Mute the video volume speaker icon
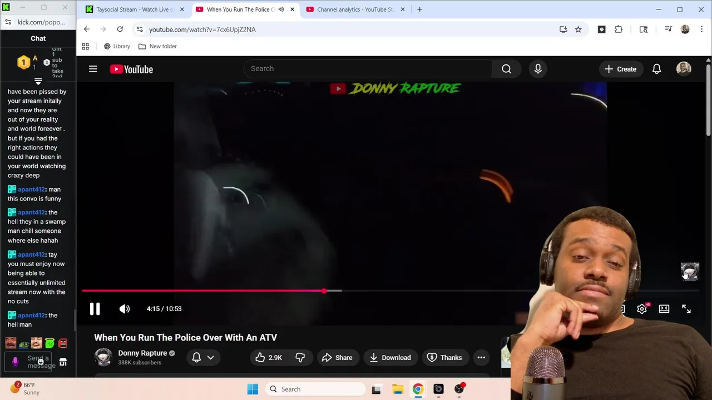Image resolution: width=712 pixels, height=400 pixels. pyautogui.click(x=124, y=309)
